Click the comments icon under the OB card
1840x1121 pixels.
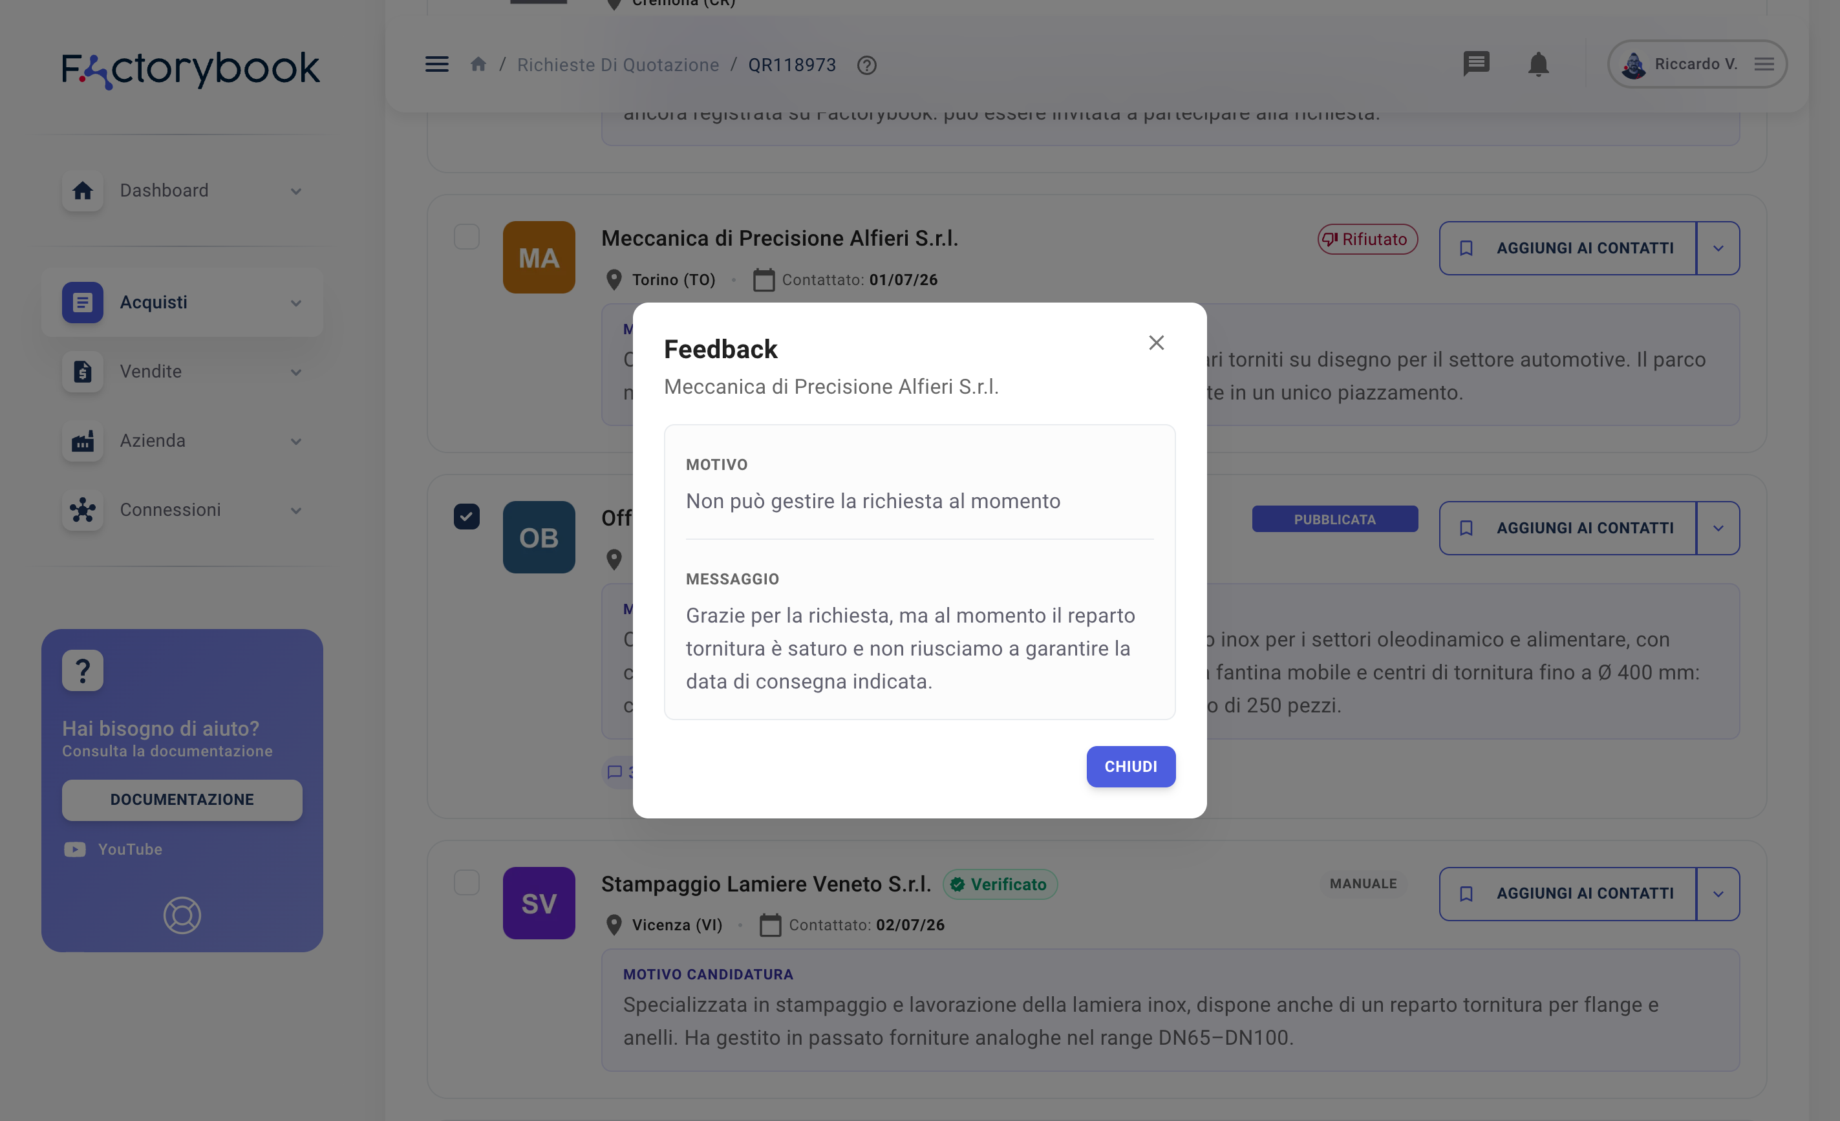coord(615,773)
